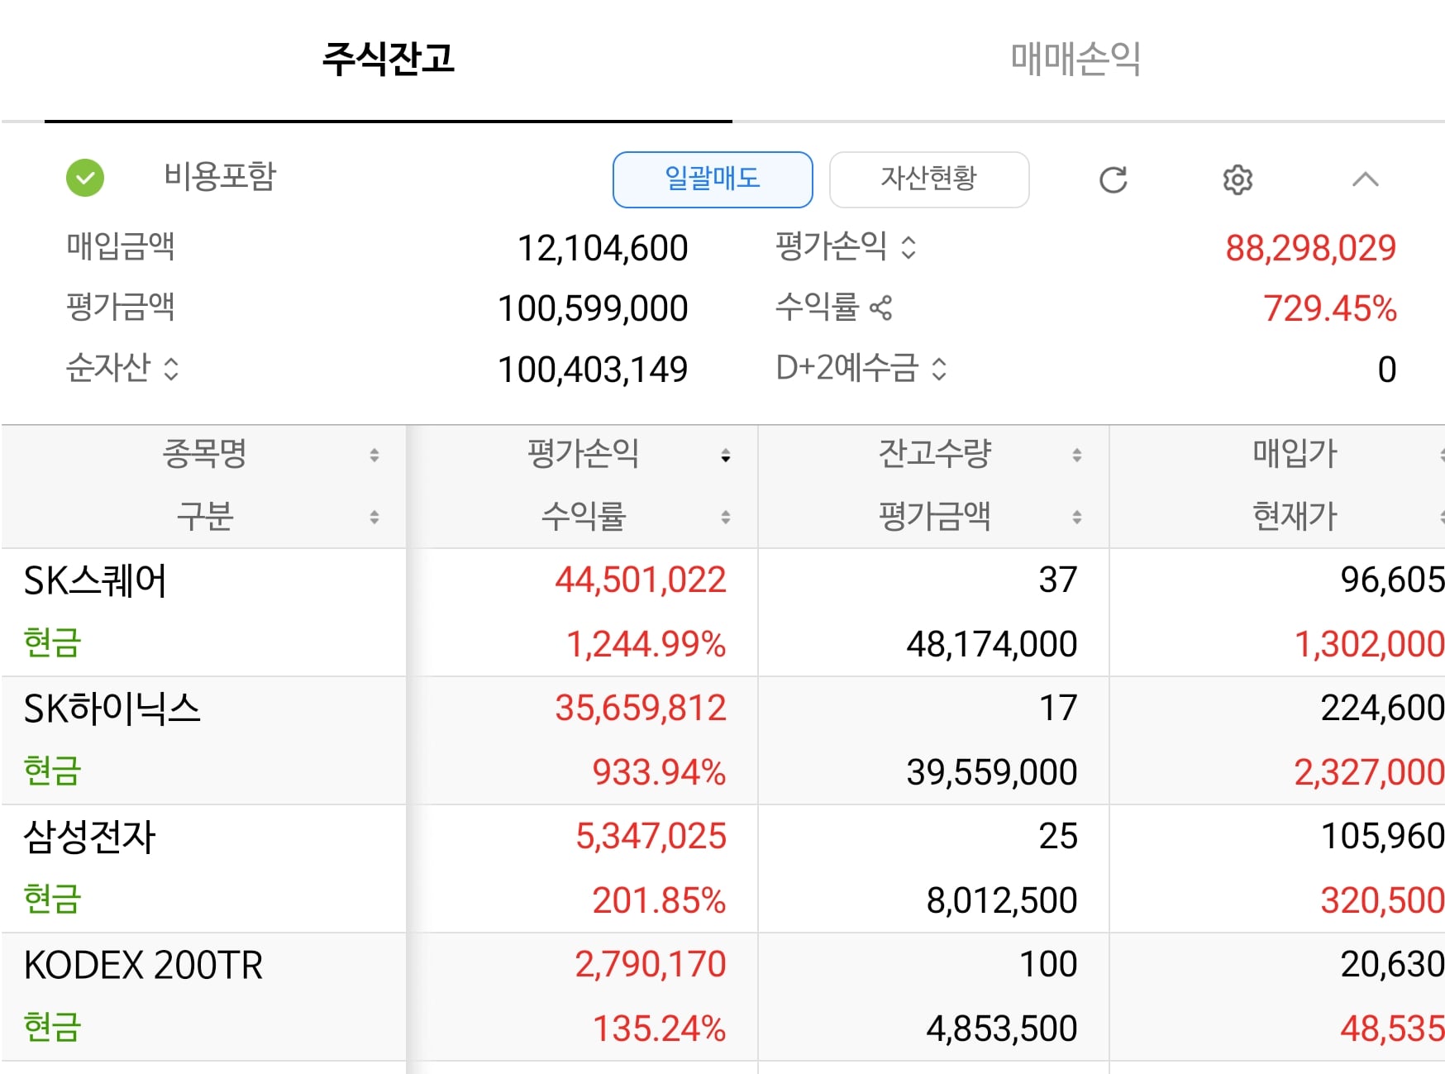Click the 2,327,000 current price
The height and width of the screenshot is (1074, 1445).
(x=1369, y=772)
